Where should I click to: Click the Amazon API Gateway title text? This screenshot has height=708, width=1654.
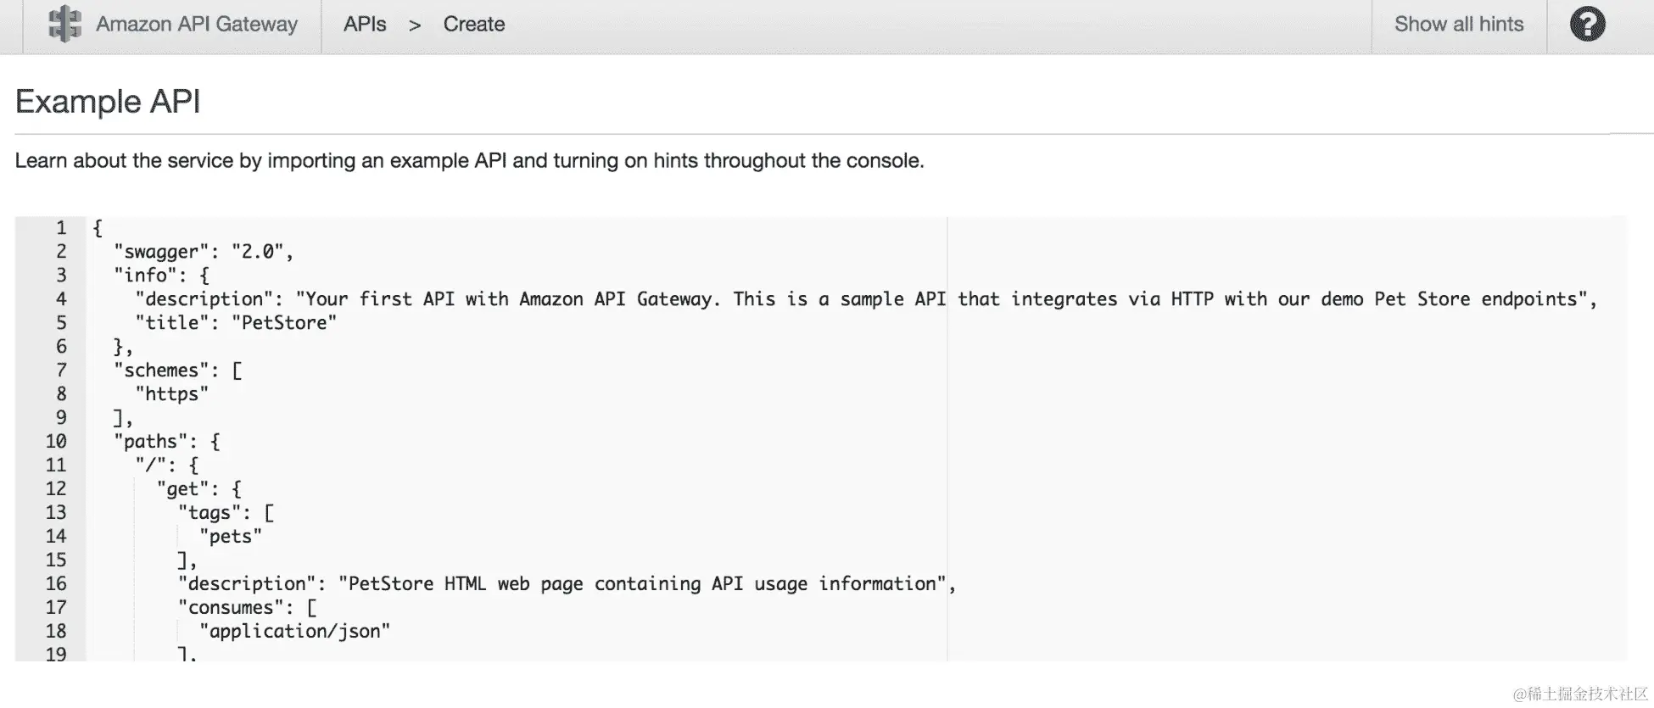point(197,24)
